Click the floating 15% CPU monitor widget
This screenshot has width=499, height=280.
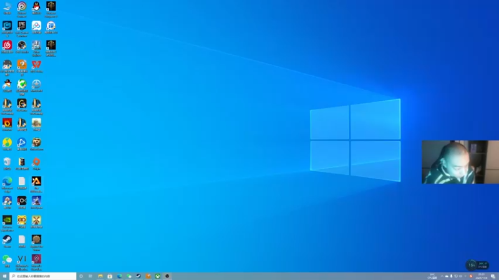pyautogui.click(x=477, y=265)
